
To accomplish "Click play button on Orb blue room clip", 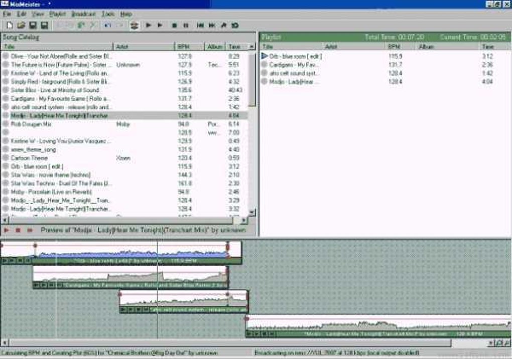I will [x=4, y=261].
